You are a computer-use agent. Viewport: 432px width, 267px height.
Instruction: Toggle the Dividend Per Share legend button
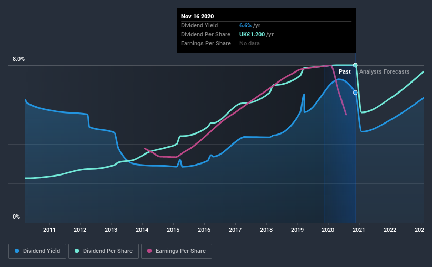(x=104, y=251)
